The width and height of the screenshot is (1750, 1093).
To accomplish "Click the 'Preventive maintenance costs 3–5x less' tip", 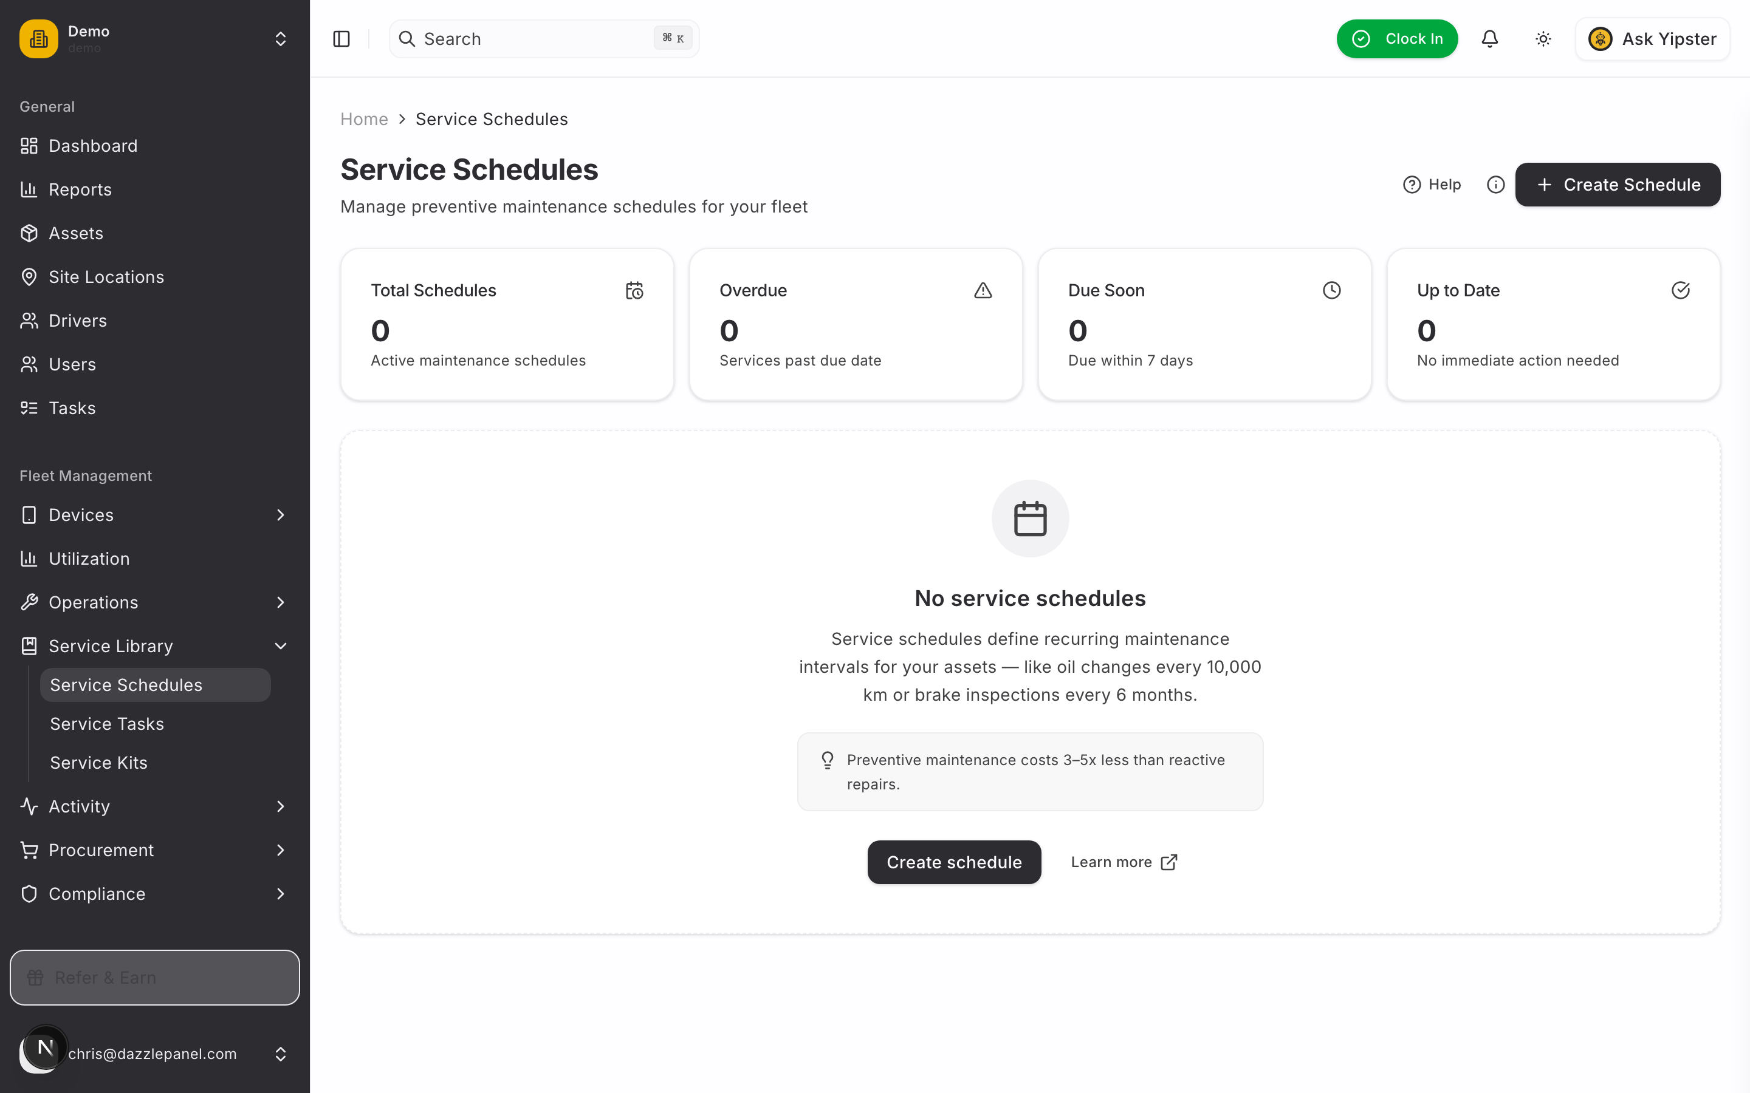I will (x=1030, y=772).
